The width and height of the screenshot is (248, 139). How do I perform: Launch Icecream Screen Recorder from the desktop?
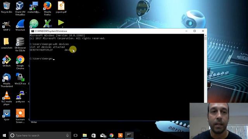20,116
